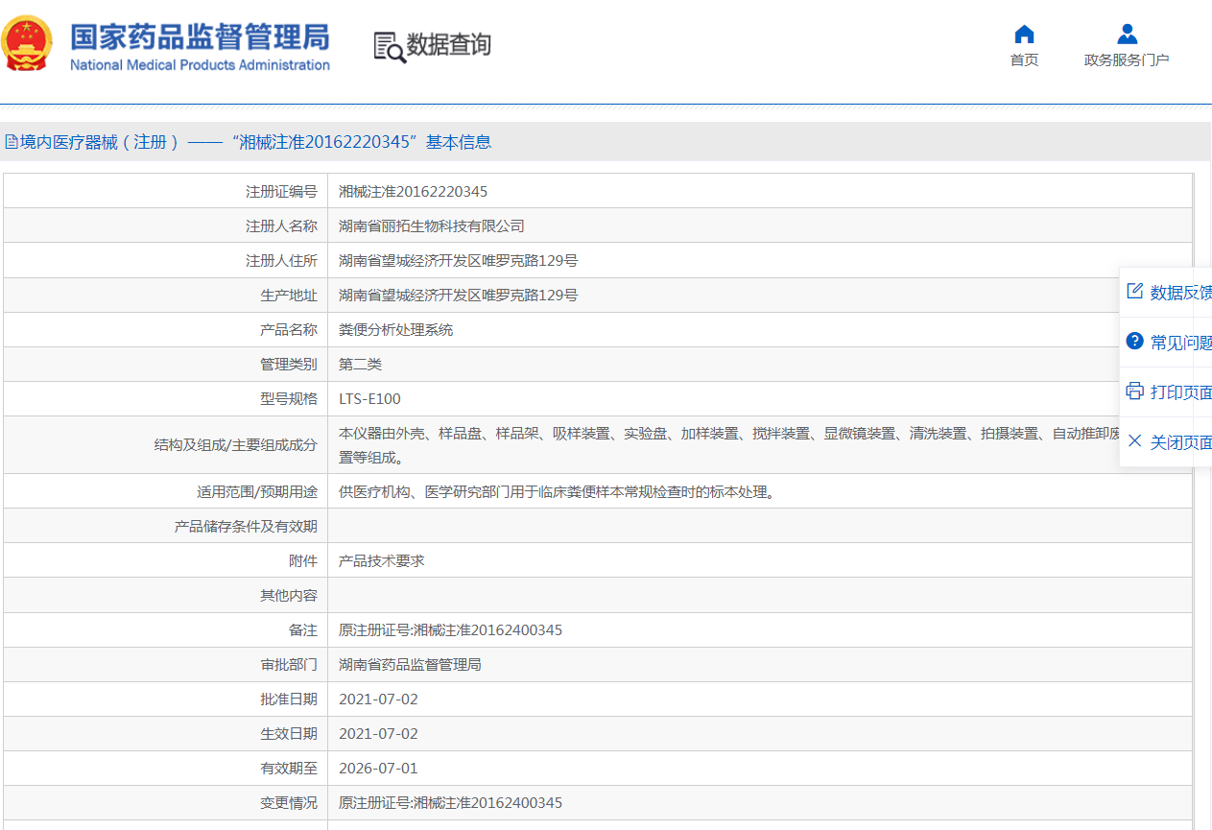
Task: Click the 结构及组成 description text
Action: pos(729,445)
